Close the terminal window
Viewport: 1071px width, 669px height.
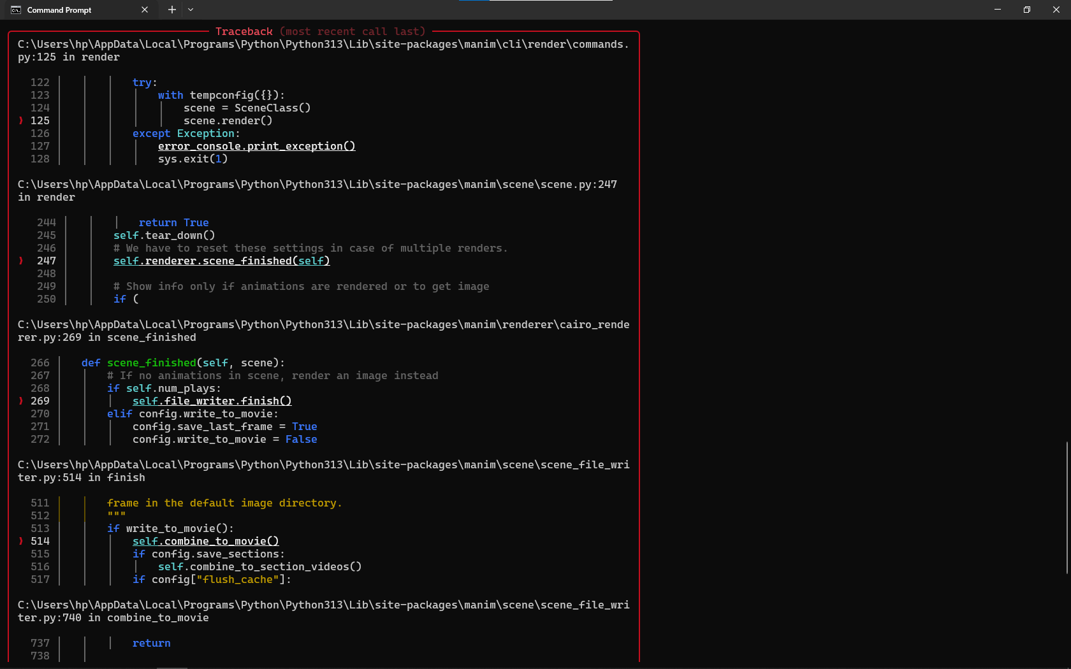1056,10
